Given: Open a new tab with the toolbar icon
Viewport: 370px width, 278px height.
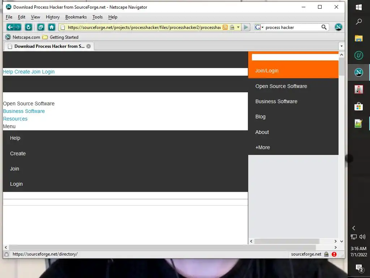Looking at the screenshot, I should tap(40, 27).
